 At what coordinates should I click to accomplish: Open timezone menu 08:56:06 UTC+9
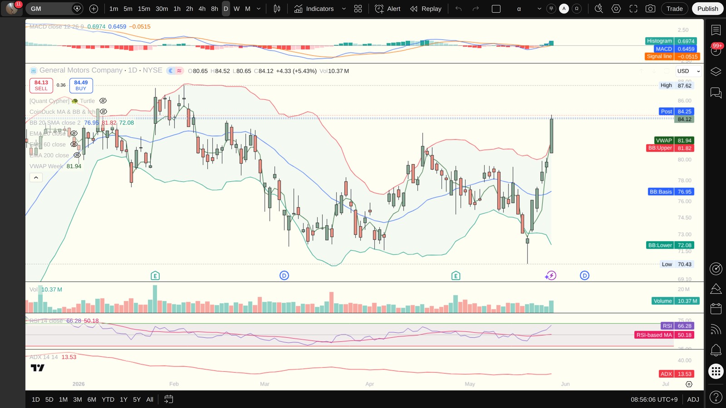654,399
